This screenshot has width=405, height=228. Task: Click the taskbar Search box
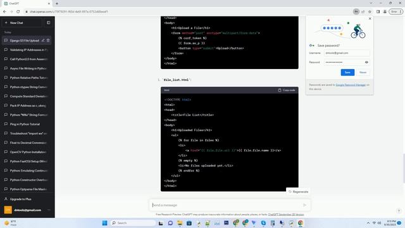pyautogui.click(x=133, y=223)
